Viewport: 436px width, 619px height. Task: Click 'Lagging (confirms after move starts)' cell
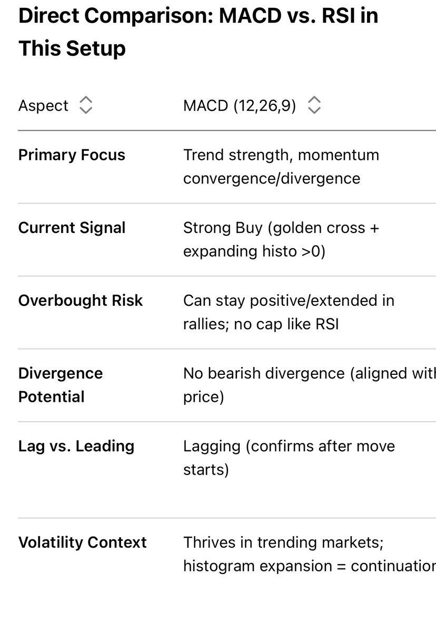289,458
